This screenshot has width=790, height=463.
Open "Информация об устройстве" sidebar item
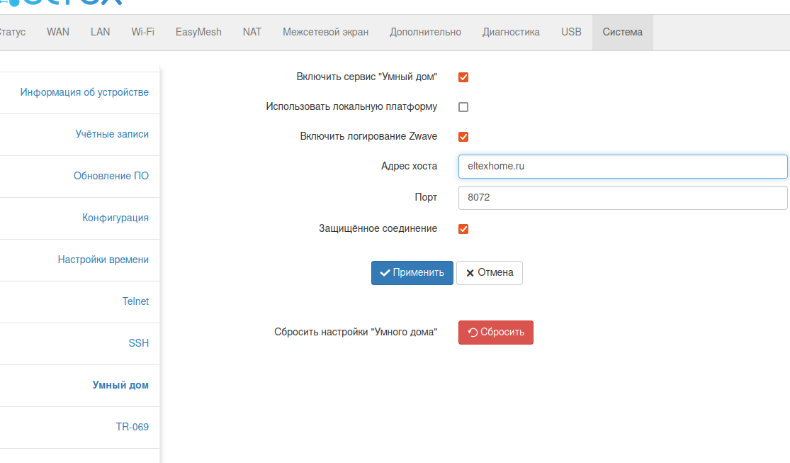84,92
